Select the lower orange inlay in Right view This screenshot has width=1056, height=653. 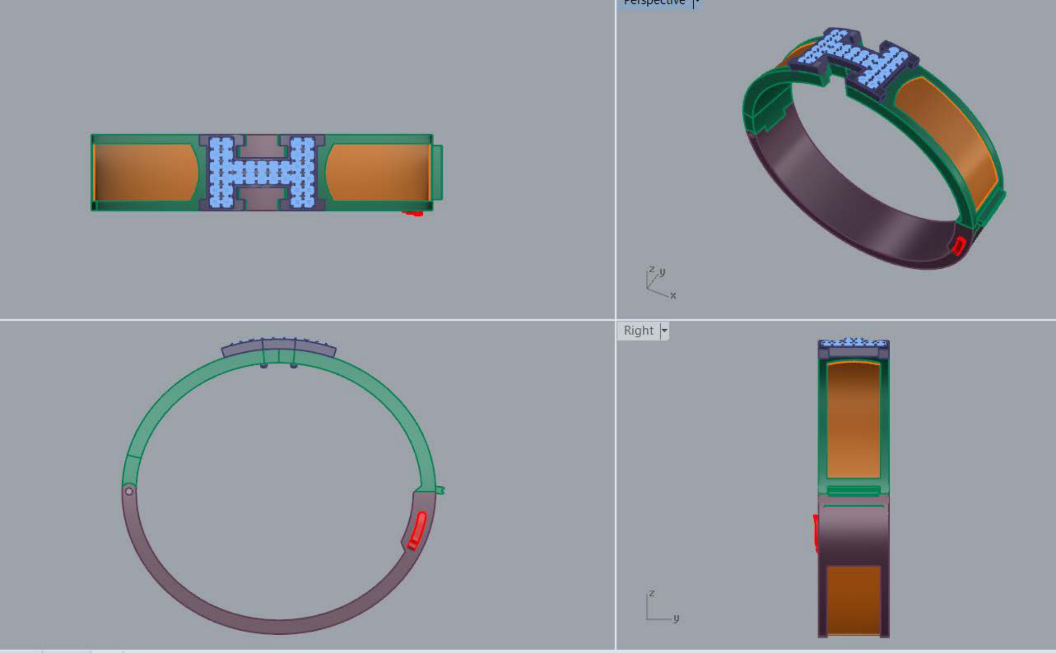point(854,599)
